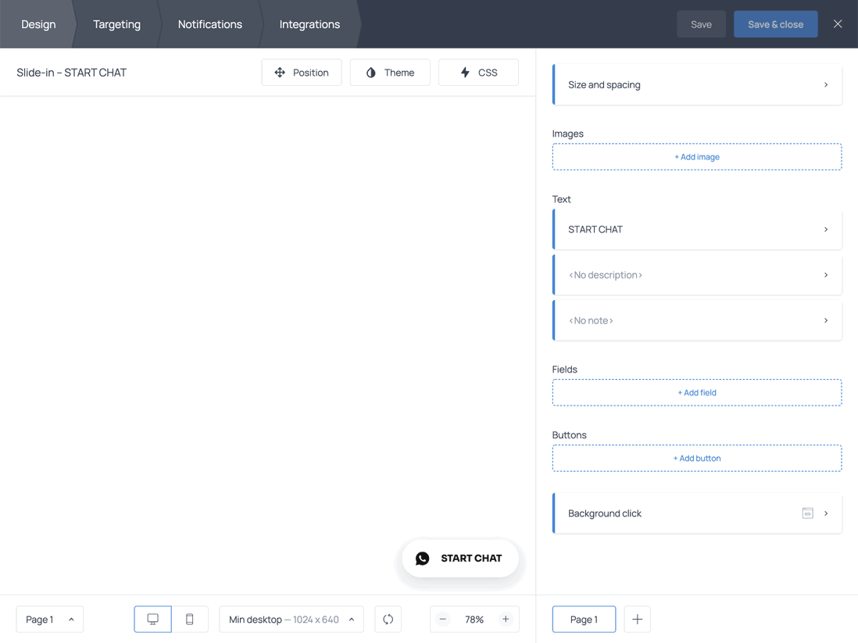Go to the Integrations tab

[x=309, y=24]
